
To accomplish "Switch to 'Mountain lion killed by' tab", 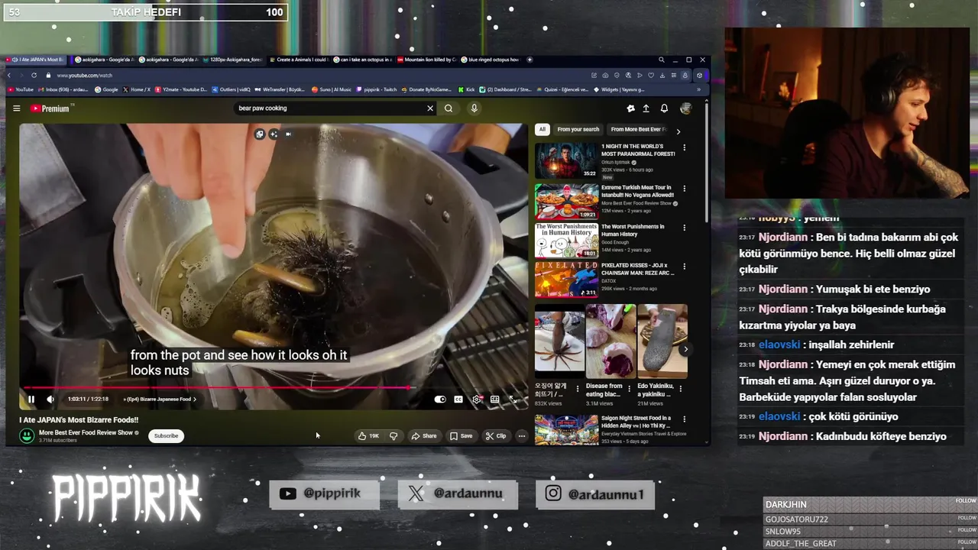I will [x=426, y=60].
